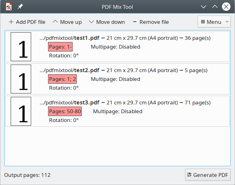Select test2.pdf thumbnail

coord(21,79)
